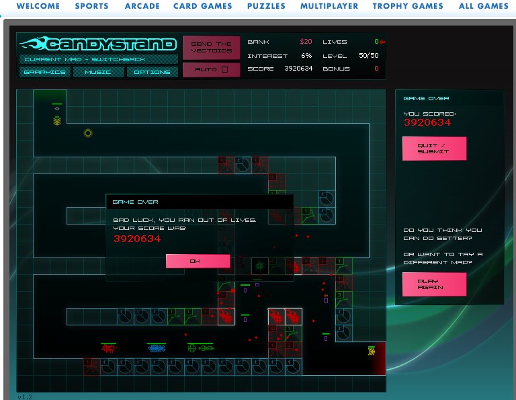Open the All Games menu item
Viewport: 516px width, 400px height.
tap(484, 6)
